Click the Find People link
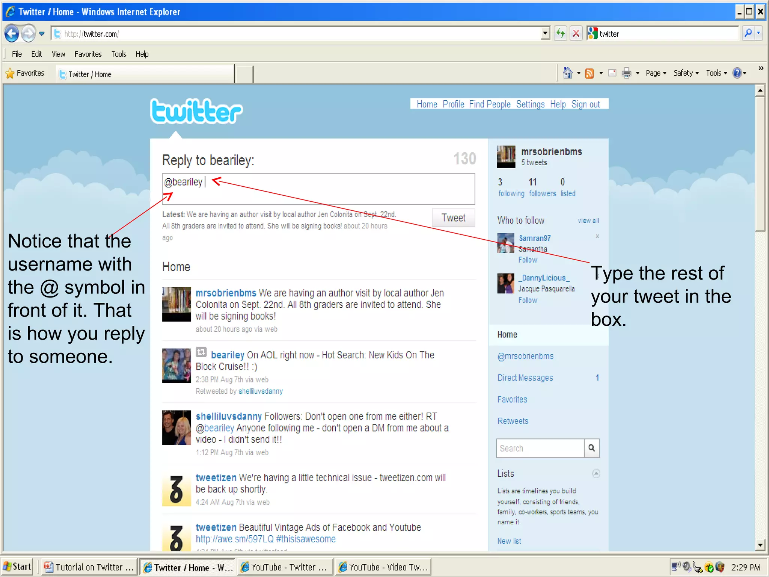 (490, 104)
